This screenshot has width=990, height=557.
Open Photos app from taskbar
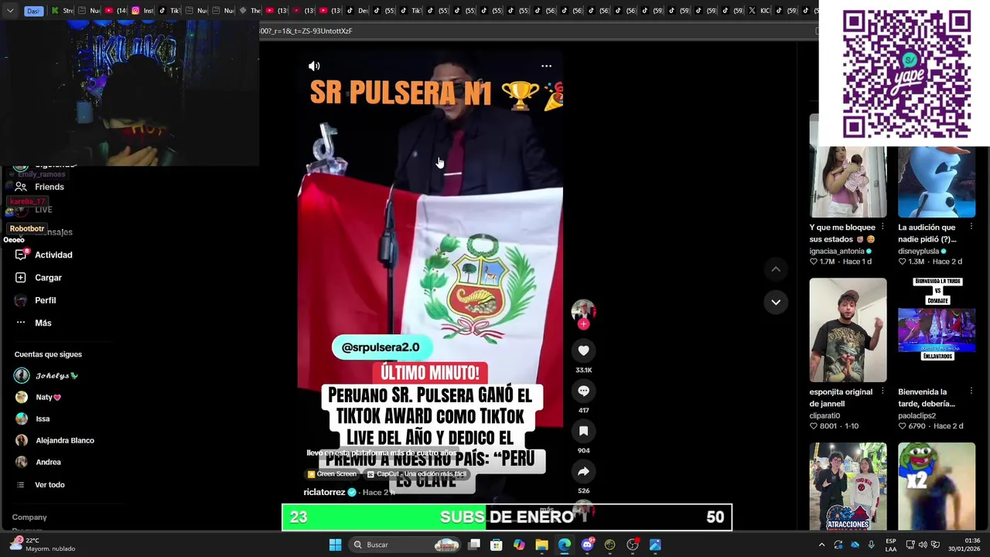(655, 545)
